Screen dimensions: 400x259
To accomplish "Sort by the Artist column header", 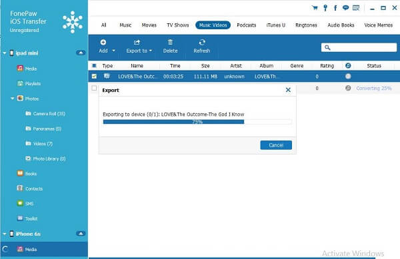I will click(x=236, y=66).
